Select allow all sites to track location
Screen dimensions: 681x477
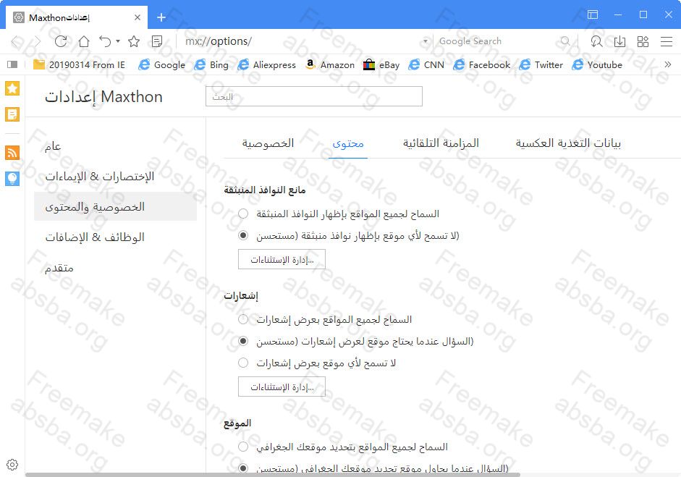coord(243,447)
